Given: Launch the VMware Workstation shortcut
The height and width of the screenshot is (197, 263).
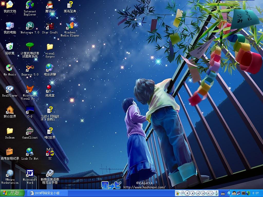Looking at the screenshot, I should tap(10, 177).
